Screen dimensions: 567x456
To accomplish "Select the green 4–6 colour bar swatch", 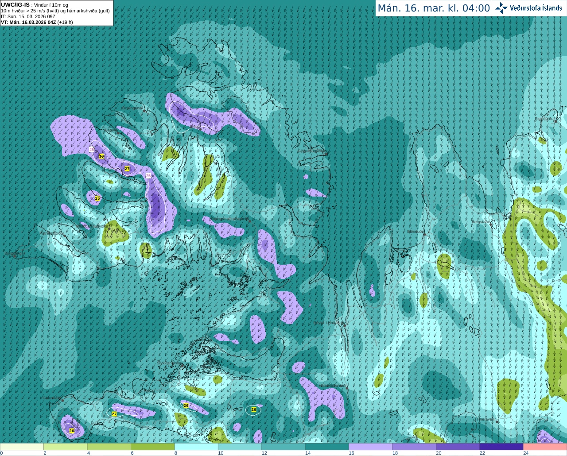I will coord(109,447).
